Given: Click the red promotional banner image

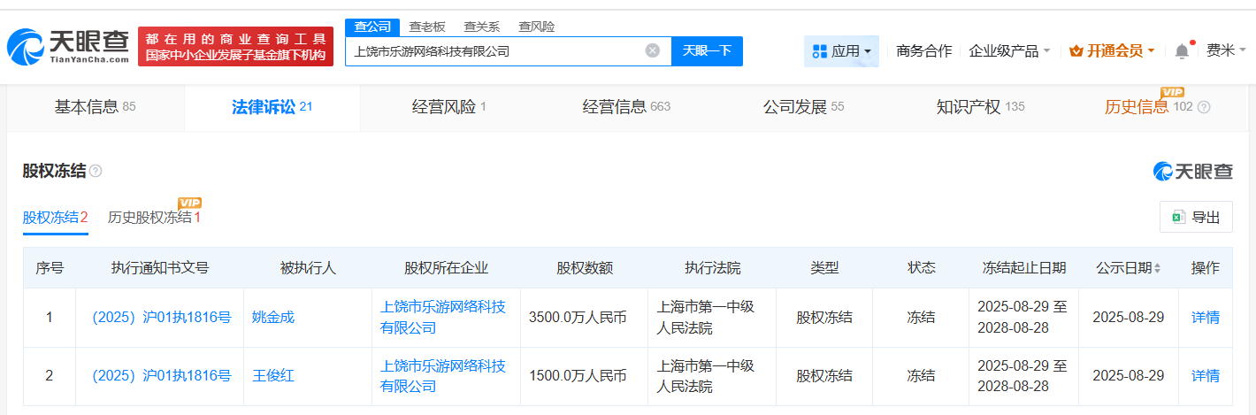Looking at the screenshot, I should (235, 47).
